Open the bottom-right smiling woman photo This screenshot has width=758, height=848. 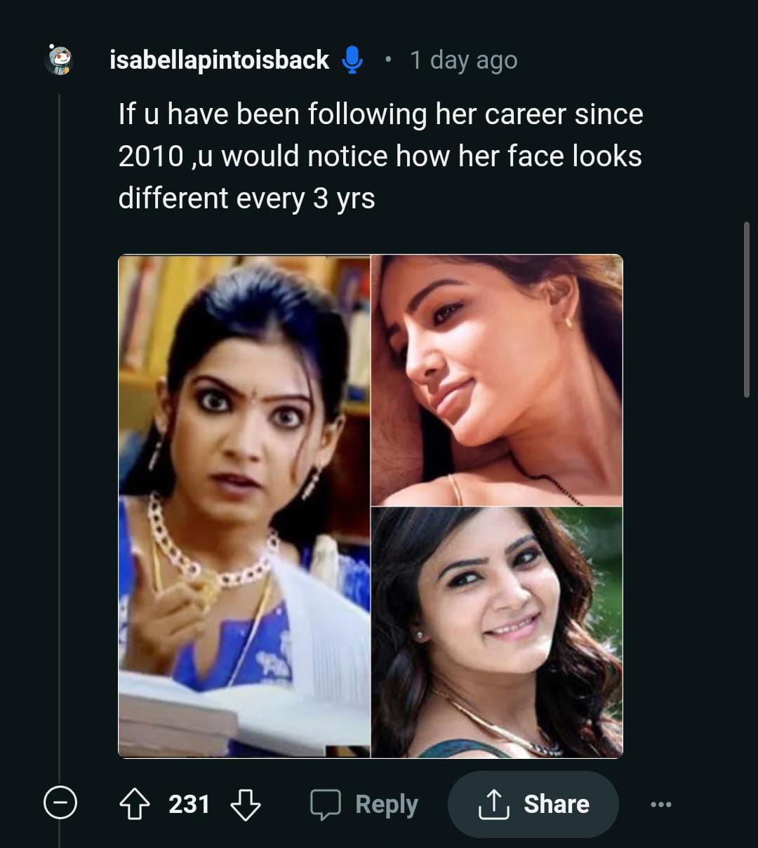(x=497, y=632)
